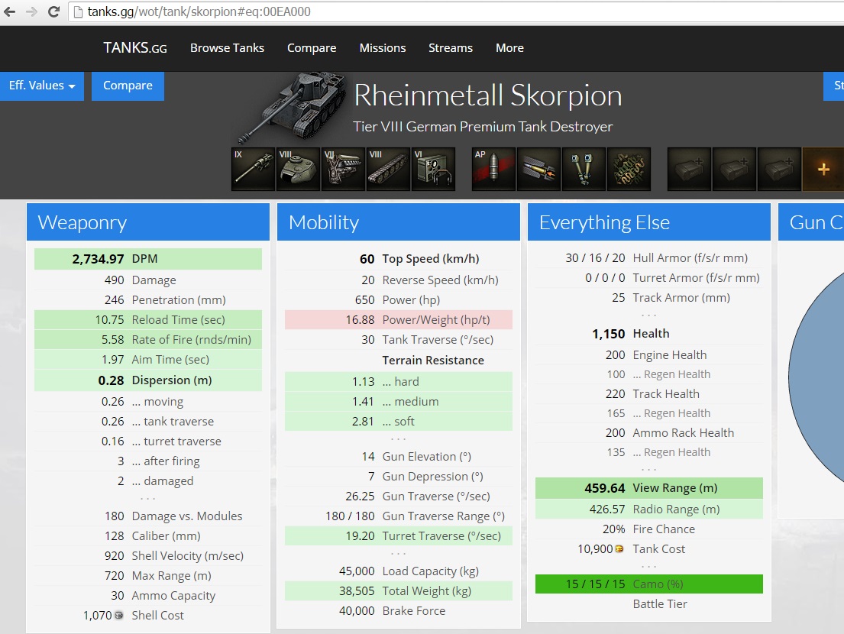
Task: Click the "... medium" terrain row
Action: tap(399, 402)
